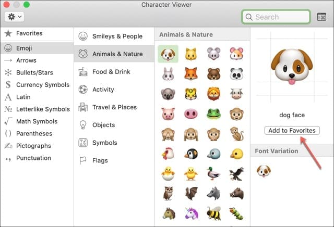Click the tiger face emoji
334x227 pixels.
191,94
